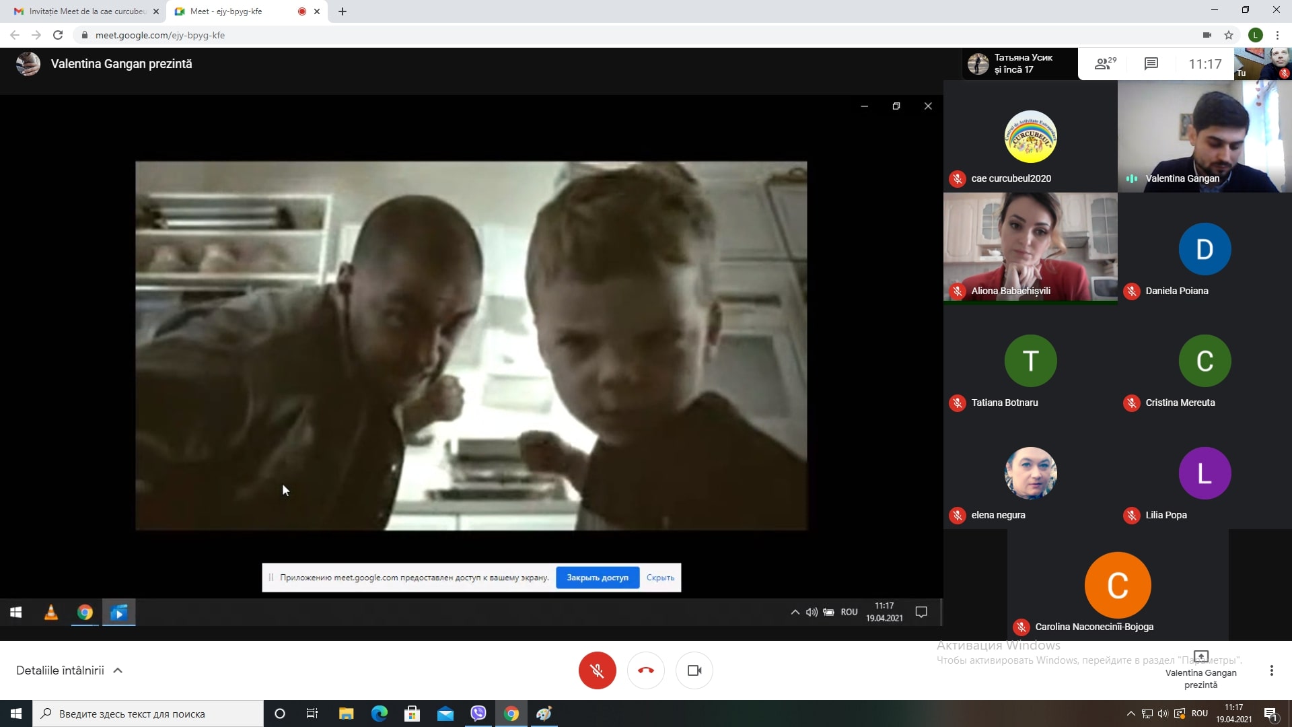Expand the system tray hidden icons
Screen dimensions: 1292x727
point(1130,714)
